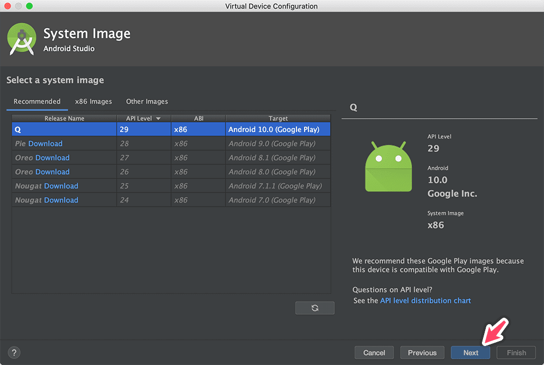The height and width of the screenshot is (365, 544).
Task: Click API level 27 cell
Action: (144, 158)
